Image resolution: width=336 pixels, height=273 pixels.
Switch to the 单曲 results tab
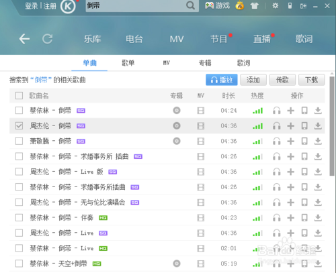tap(89, 63)
